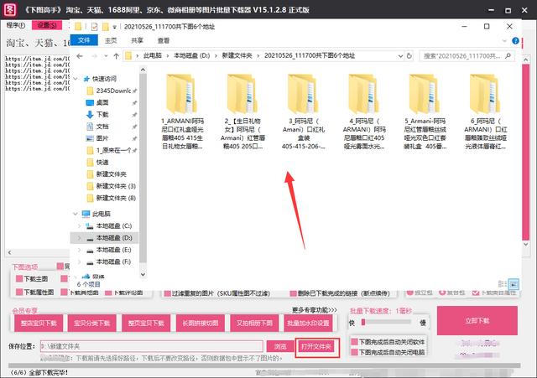Toggle 过滤重复的图片 checkbox

167,293
